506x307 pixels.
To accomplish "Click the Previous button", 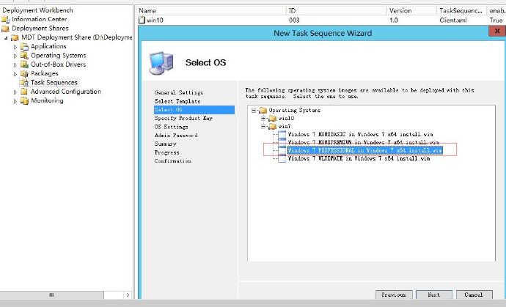I will [393, 295].
